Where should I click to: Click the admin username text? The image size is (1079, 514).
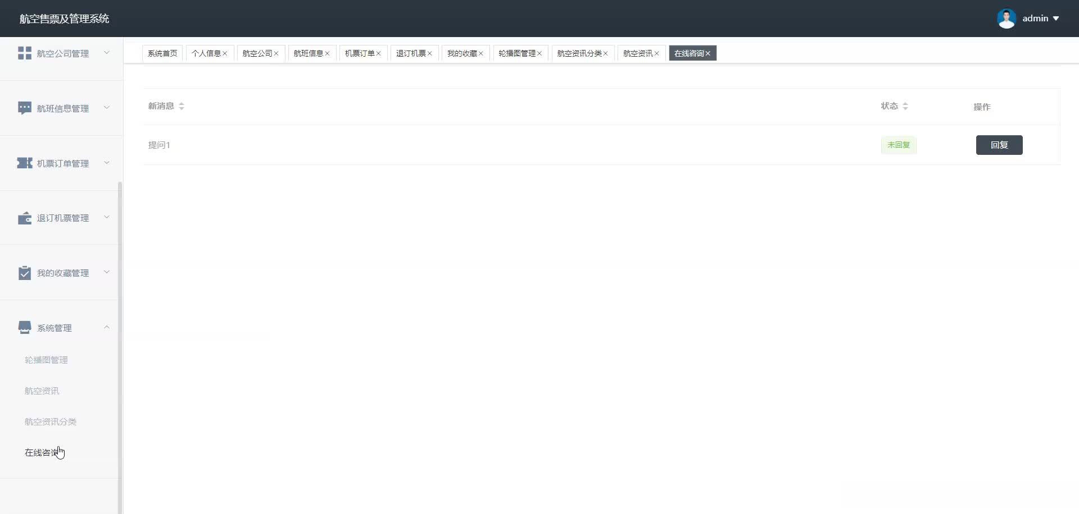[1035, 19]
